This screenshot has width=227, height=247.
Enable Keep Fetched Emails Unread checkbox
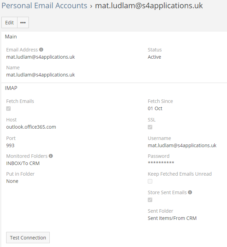coord(150,181)
